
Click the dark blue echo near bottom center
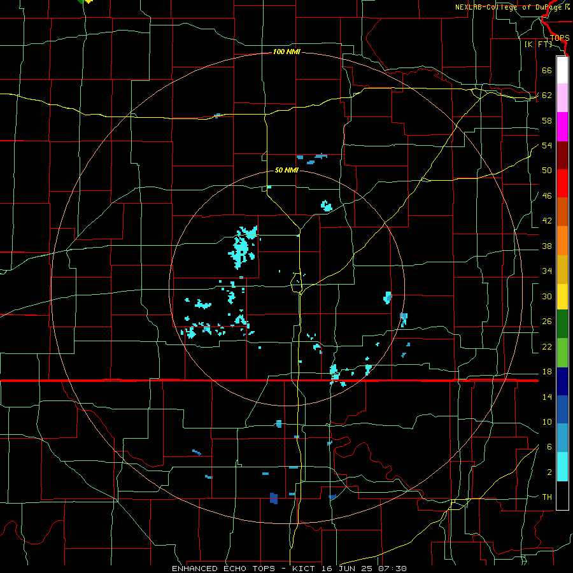[x=274, y=499]
